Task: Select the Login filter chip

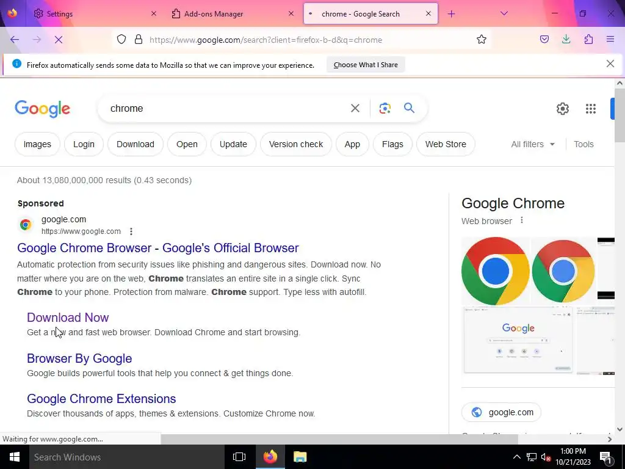Action: pos(84,144)
